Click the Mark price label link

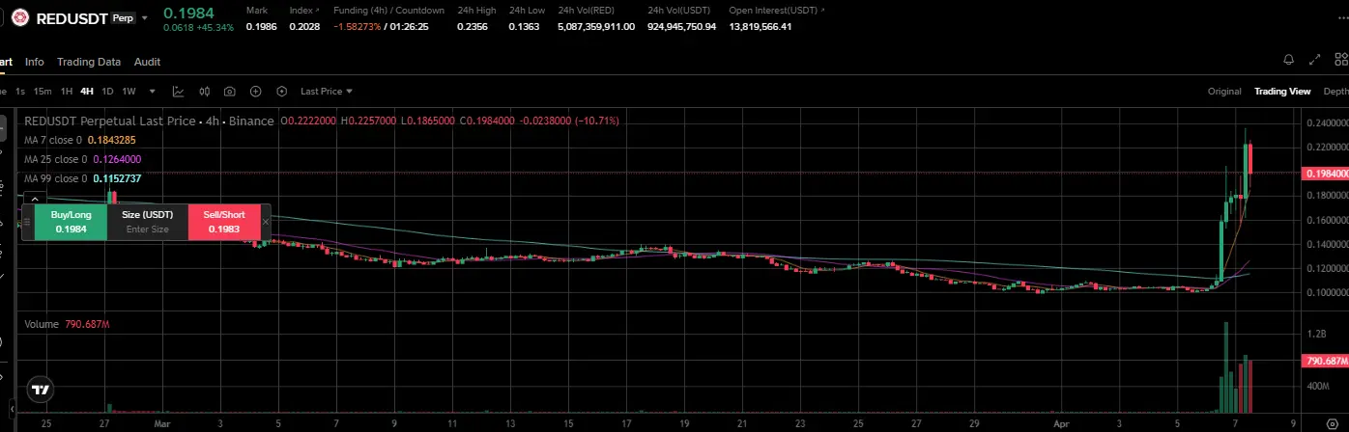[256, 10]
